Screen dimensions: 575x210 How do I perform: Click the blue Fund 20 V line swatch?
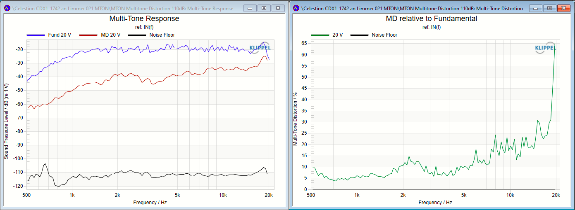(36, 35)
